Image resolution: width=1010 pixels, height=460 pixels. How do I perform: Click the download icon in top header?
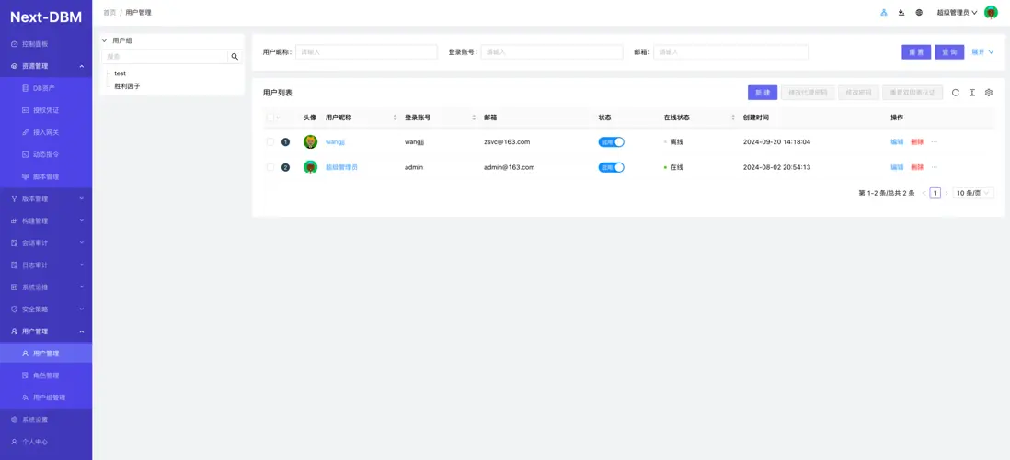tap(901, 12)
